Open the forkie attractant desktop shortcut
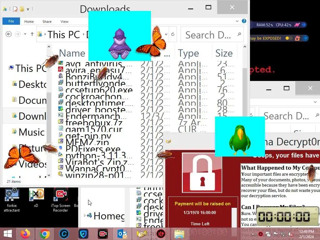Screen dimensions: 320x240 [12, 200]
